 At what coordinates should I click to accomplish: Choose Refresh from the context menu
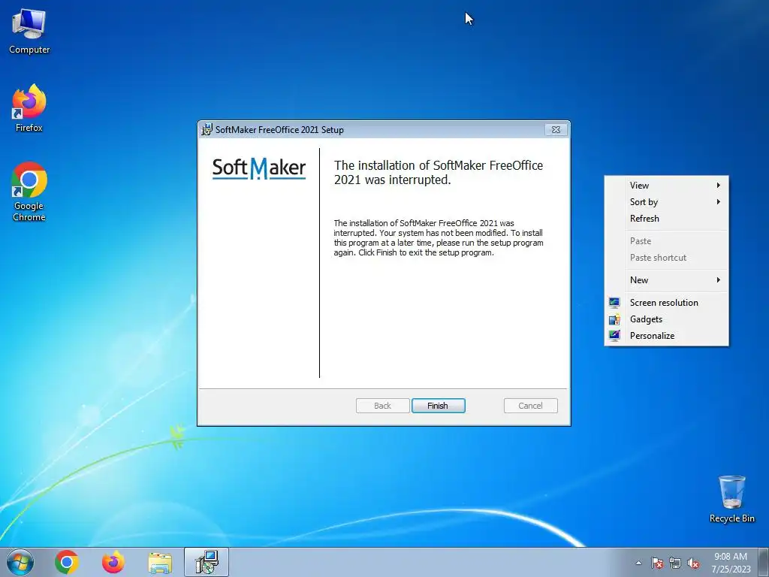tap(667, 219)
